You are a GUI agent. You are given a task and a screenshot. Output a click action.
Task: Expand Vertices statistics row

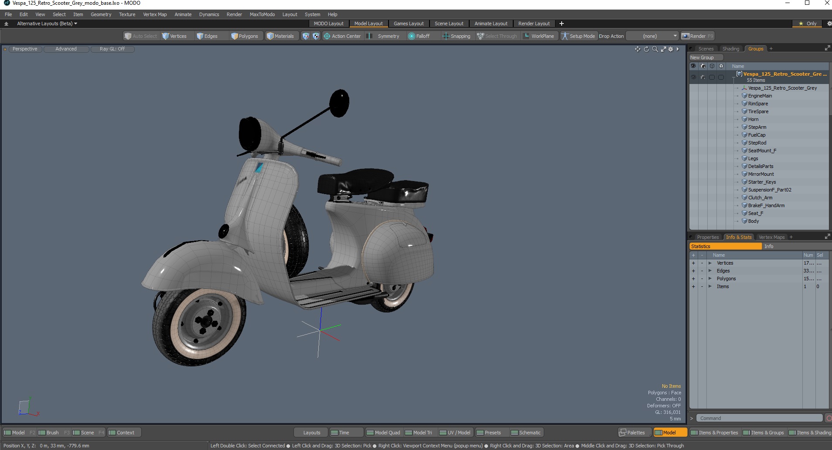pos(710,263)
